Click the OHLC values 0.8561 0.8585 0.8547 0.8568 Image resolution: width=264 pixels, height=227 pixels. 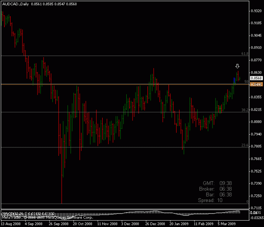(x=54, y=4)
